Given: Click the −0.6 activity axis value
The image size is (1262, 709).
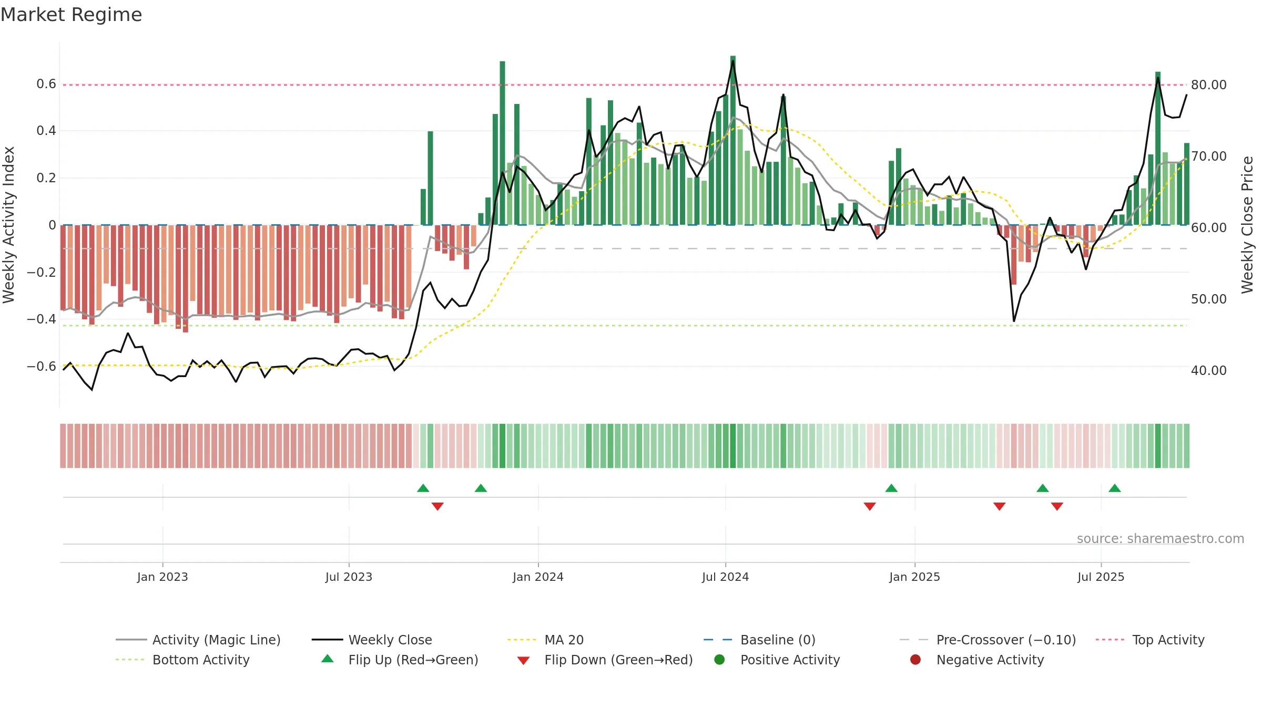Looking at the screenshot, I should click(x=41, y=366).
